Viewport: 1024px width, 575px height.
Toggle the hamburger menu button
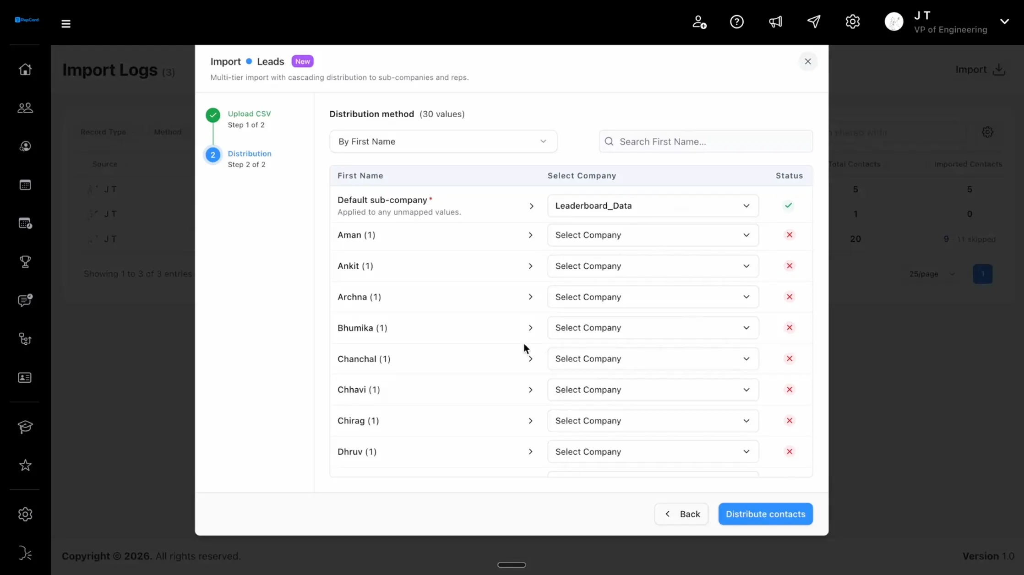tap(66, 23)
